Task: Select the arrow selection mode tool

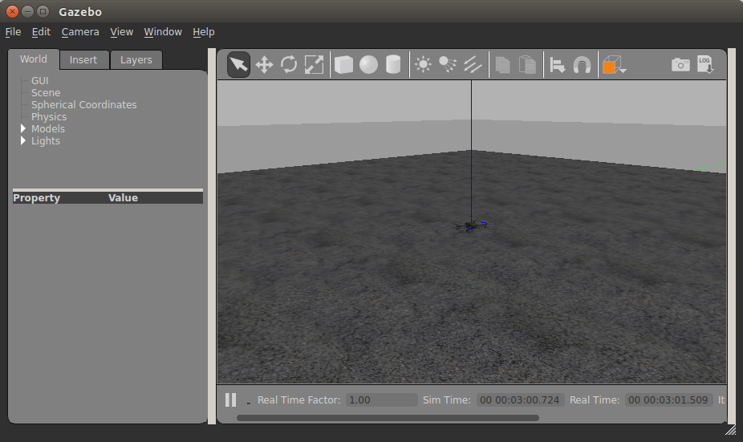Action: pyautogui.click(x=238, y=64)
